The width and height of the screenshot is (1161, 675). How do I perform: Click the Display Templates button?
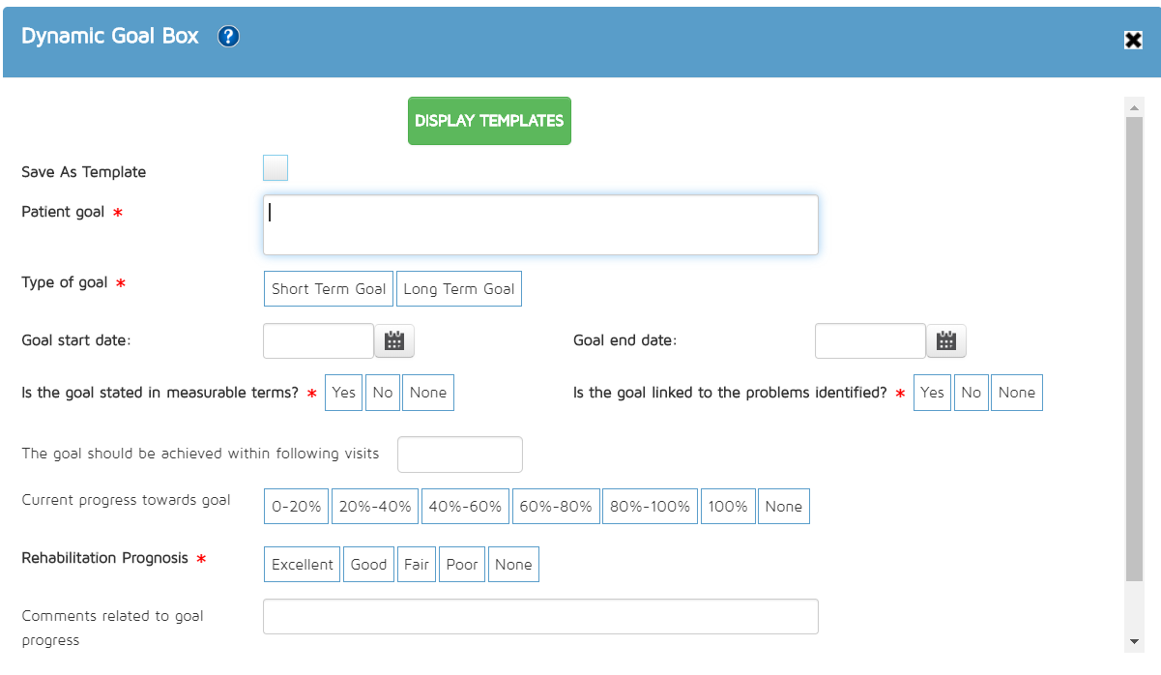pyautogui.click(x=489, y=121)
